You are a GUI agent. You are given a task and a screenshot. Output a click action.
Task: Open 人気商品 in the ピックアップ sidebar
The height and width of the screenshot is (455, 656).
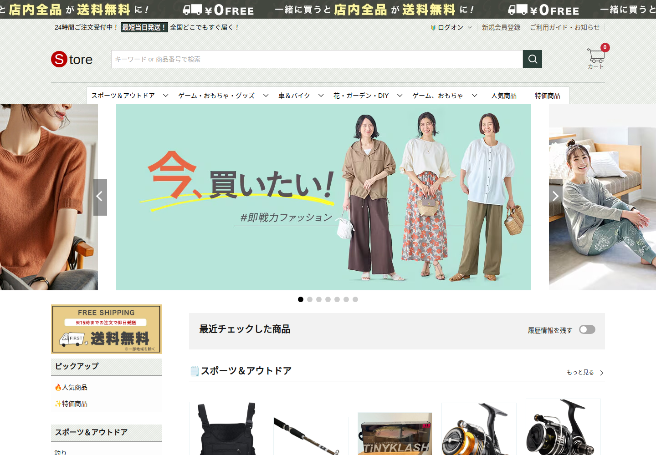click(75, 387)
